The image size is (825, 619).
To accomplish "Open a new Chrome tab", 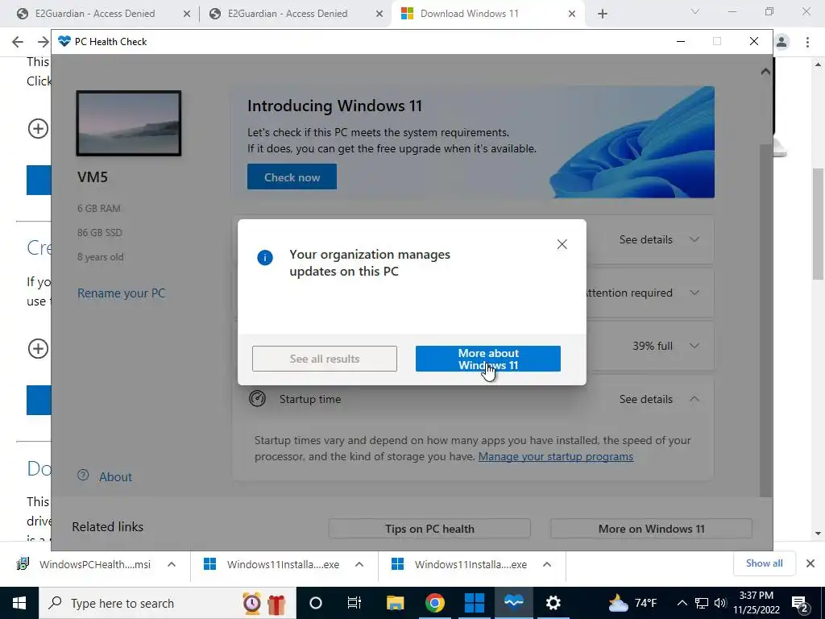I will [x=603, y=15].
